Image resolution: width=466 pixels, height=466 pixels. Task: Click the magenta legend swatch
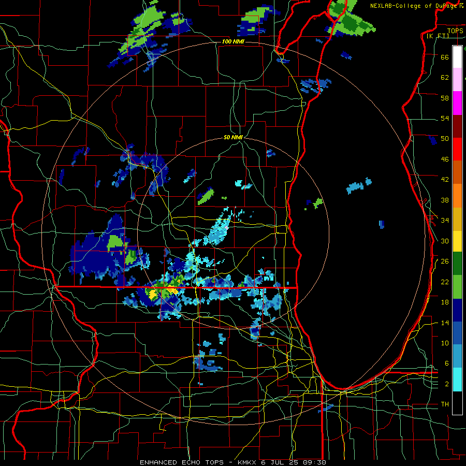pos(457,103)
